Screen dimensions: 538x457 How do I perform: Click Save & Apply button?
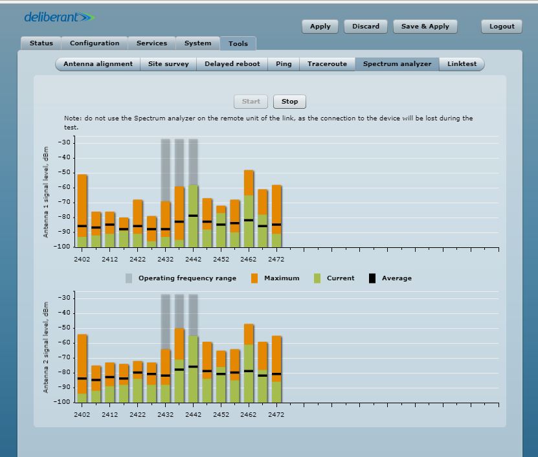tap(425, 27)
